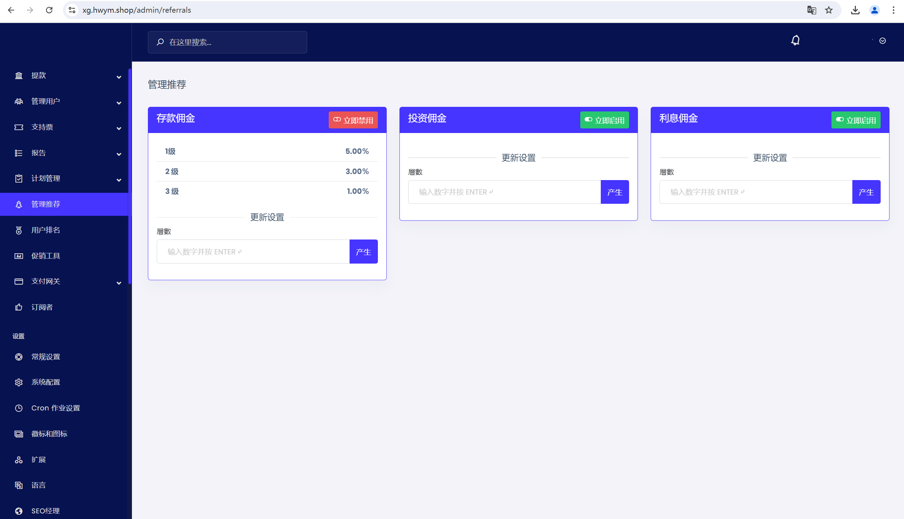
Task: Expand the 支持票 menu chevron
Action: tap(119, 129)
